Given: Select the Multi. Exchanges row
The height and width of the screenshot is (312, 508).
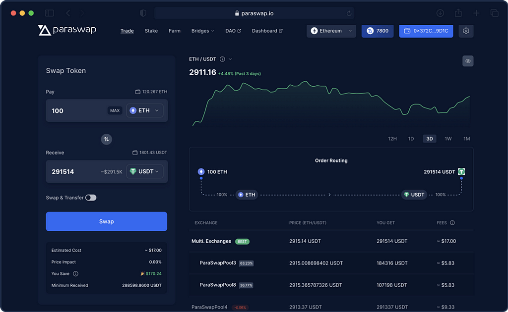Looking at the screenshot, I should [331, 241].
